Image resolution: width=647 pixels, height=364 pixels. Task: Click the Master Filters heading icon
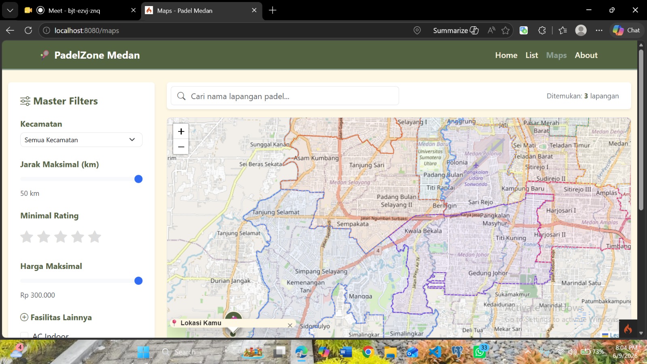click(25, 101)
